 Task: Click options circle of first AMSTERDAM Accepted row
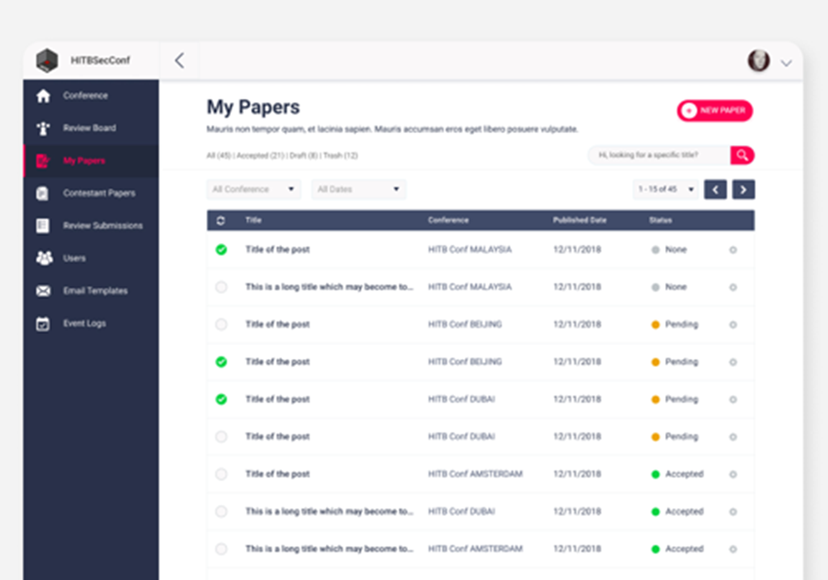(733, 474)
